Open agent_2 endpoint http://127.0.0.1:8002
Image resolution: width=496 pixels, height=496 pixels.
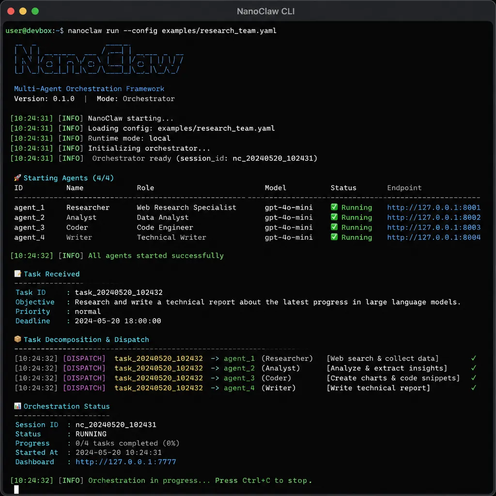[x=434, y=217]
